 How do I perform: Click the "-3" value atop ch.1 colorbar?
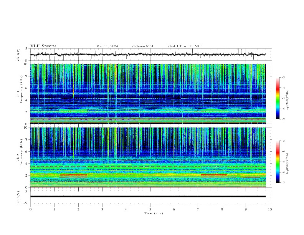coord(283,77)
